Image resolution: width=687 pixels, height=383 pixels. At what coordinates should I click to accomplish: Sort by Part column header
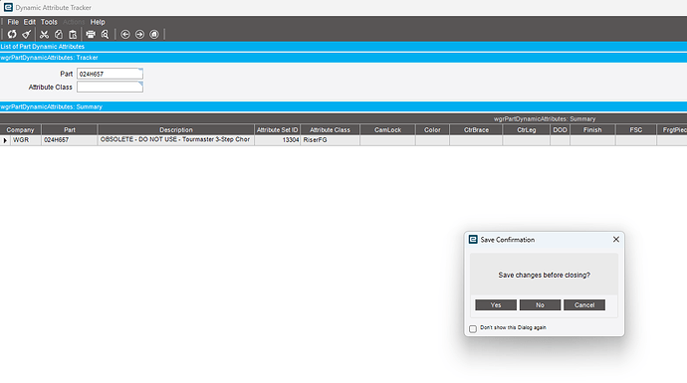[70, 129]
